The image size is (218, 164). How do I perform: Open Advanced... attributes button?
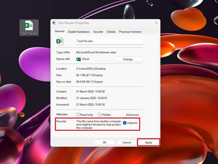(133, 115)
